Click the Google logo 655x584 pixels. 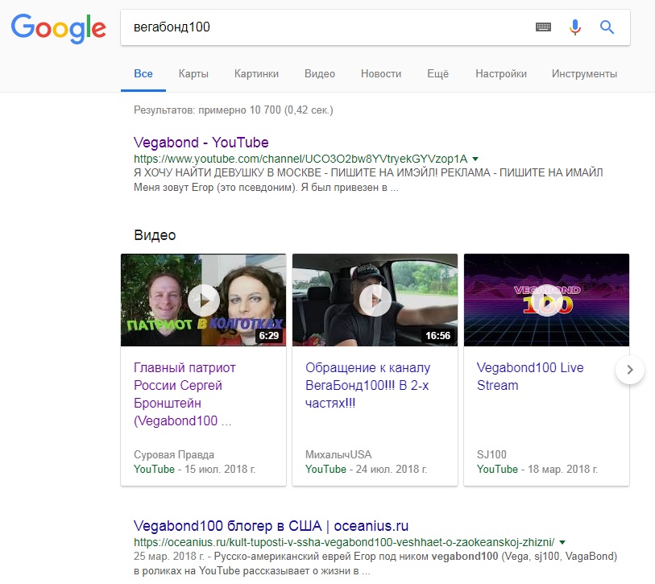pyautogui.click(x=59, y=28)
